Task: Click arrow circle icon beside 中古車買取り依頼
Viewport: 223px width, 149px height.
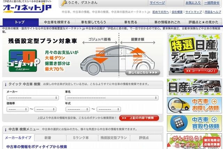Action: point(214,120)
